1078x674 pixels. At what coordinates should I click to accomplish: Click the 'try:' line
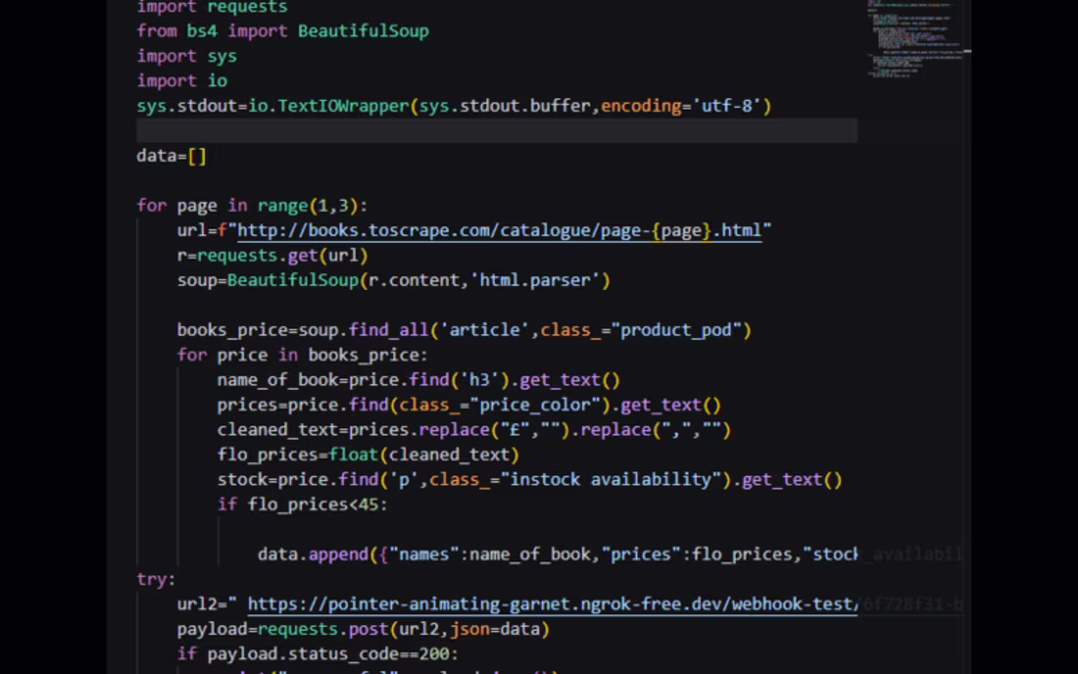[156, 579]
